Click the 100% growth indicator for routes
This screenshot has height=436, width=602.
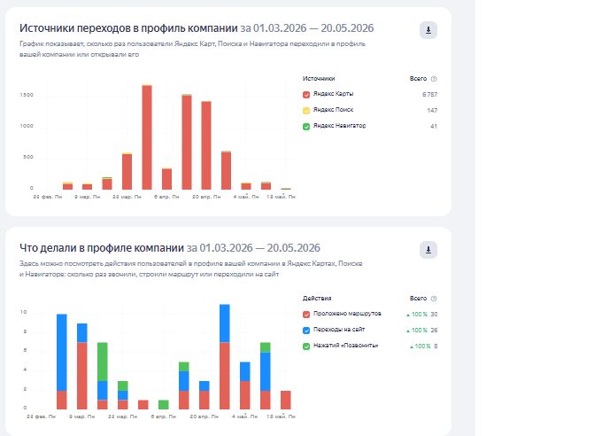pos(417,315)
